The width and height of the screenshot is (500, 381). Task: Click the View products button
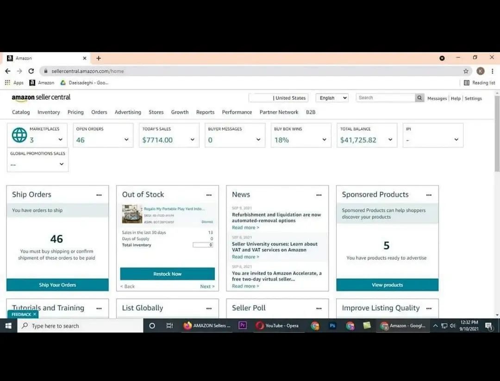(x=387, y=285)
